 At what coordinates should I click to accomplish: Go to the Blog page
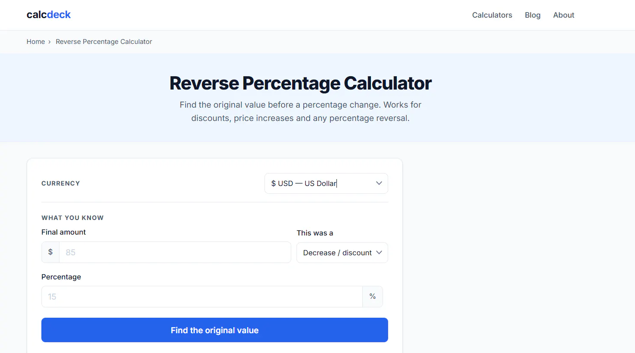[532, 15]
